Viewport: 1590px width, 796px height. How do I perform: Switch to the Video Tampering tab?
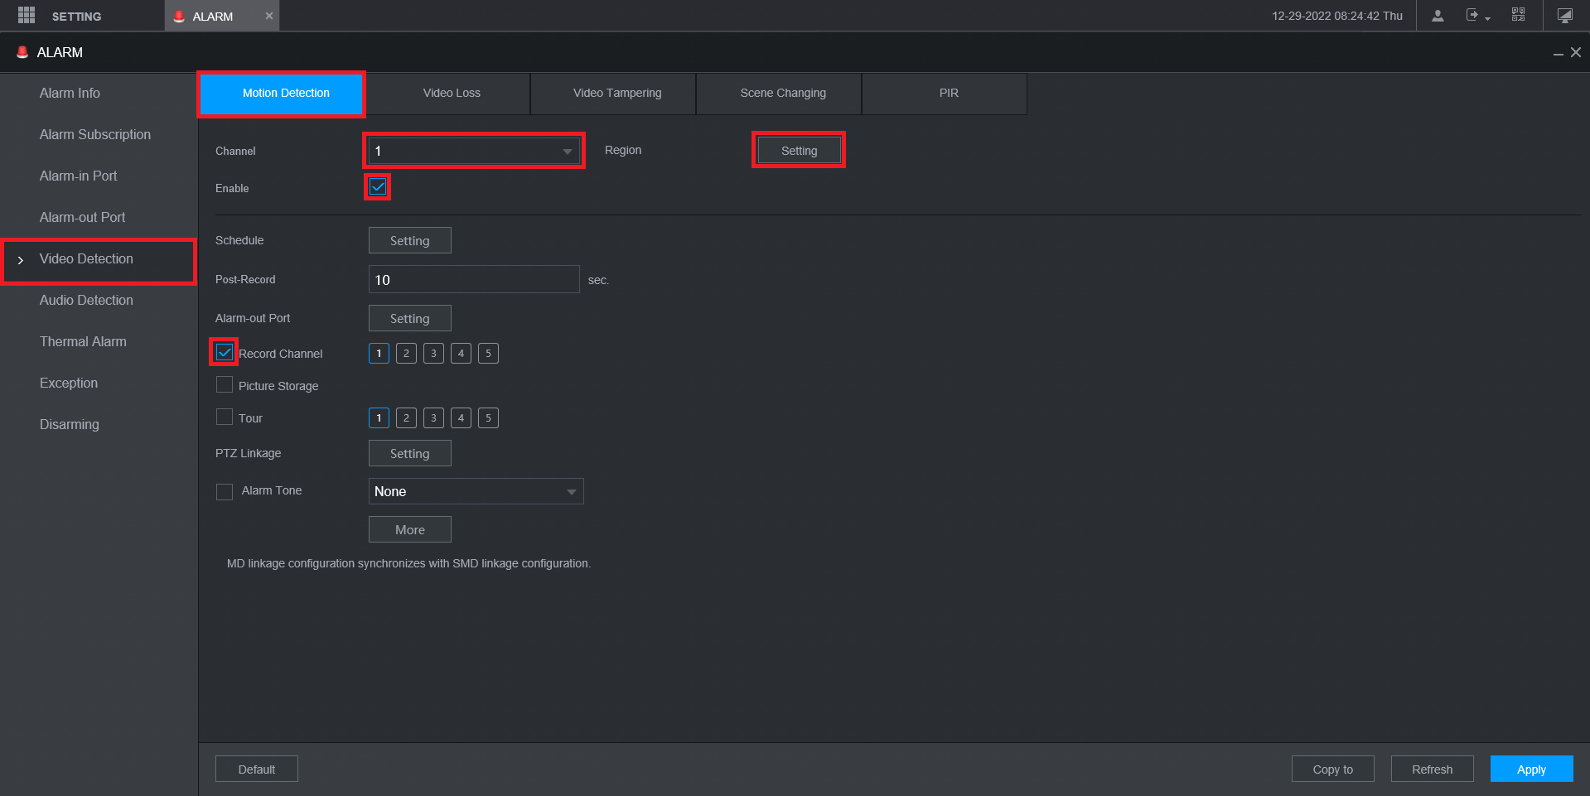coord(617,93)
